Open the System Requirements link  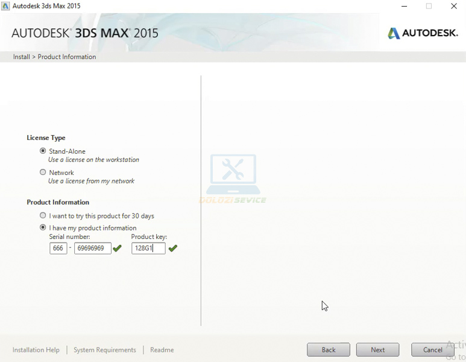point(105,350)
